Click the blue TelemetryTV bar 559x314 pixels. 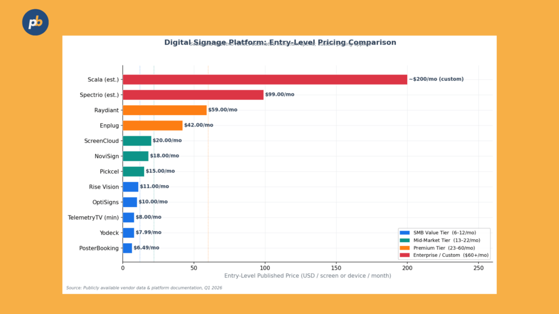(x=128, y=217)
